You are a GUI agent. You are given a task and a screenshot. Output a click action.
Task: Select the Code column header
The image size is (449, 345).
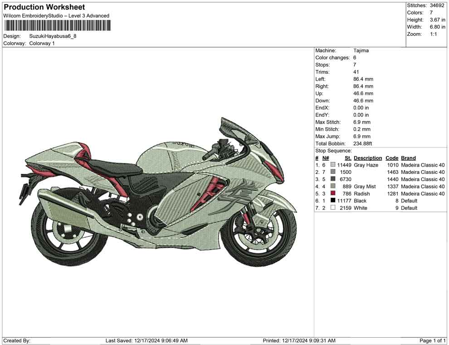click(392, 158)
